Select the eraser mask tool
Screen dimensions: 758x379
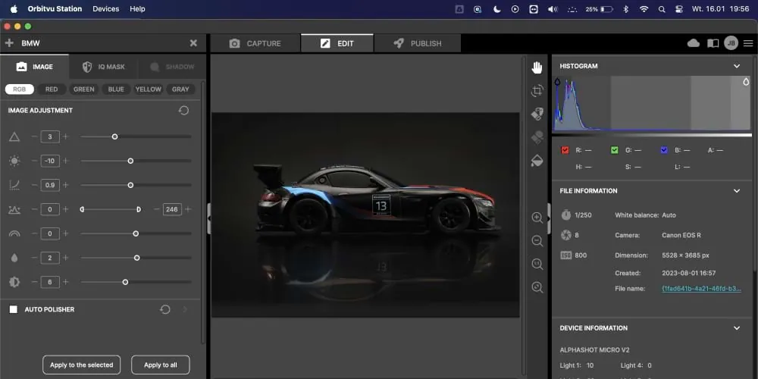(x=537, y=137)
